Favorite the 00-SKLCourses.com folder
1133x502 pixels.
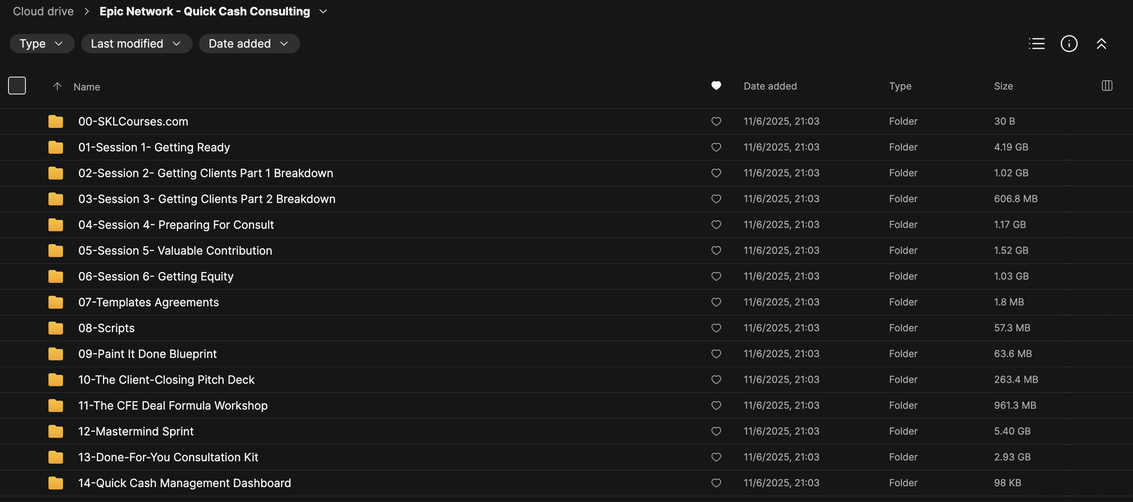coord(716,121)
